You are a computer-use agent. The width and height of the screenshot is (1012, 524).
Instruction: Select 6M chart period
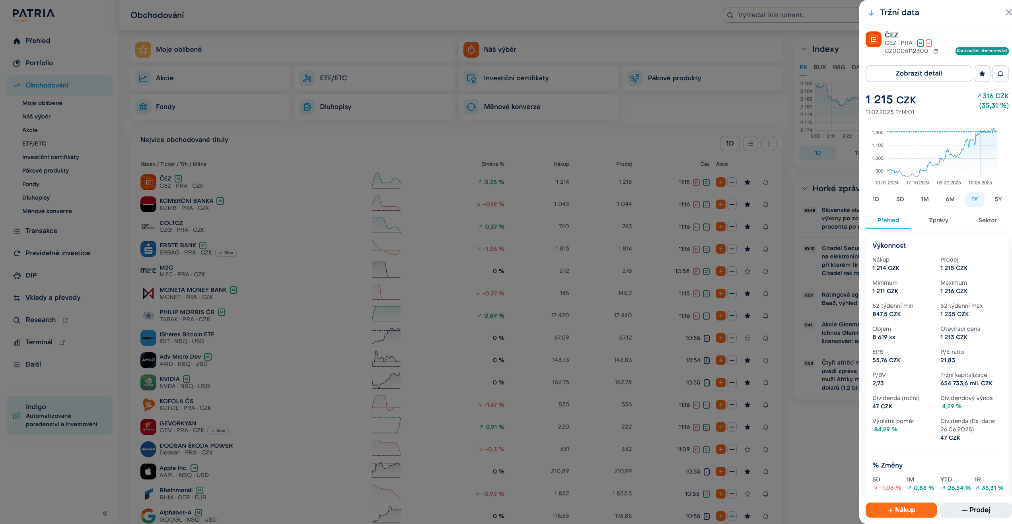(x=950, y=199)
